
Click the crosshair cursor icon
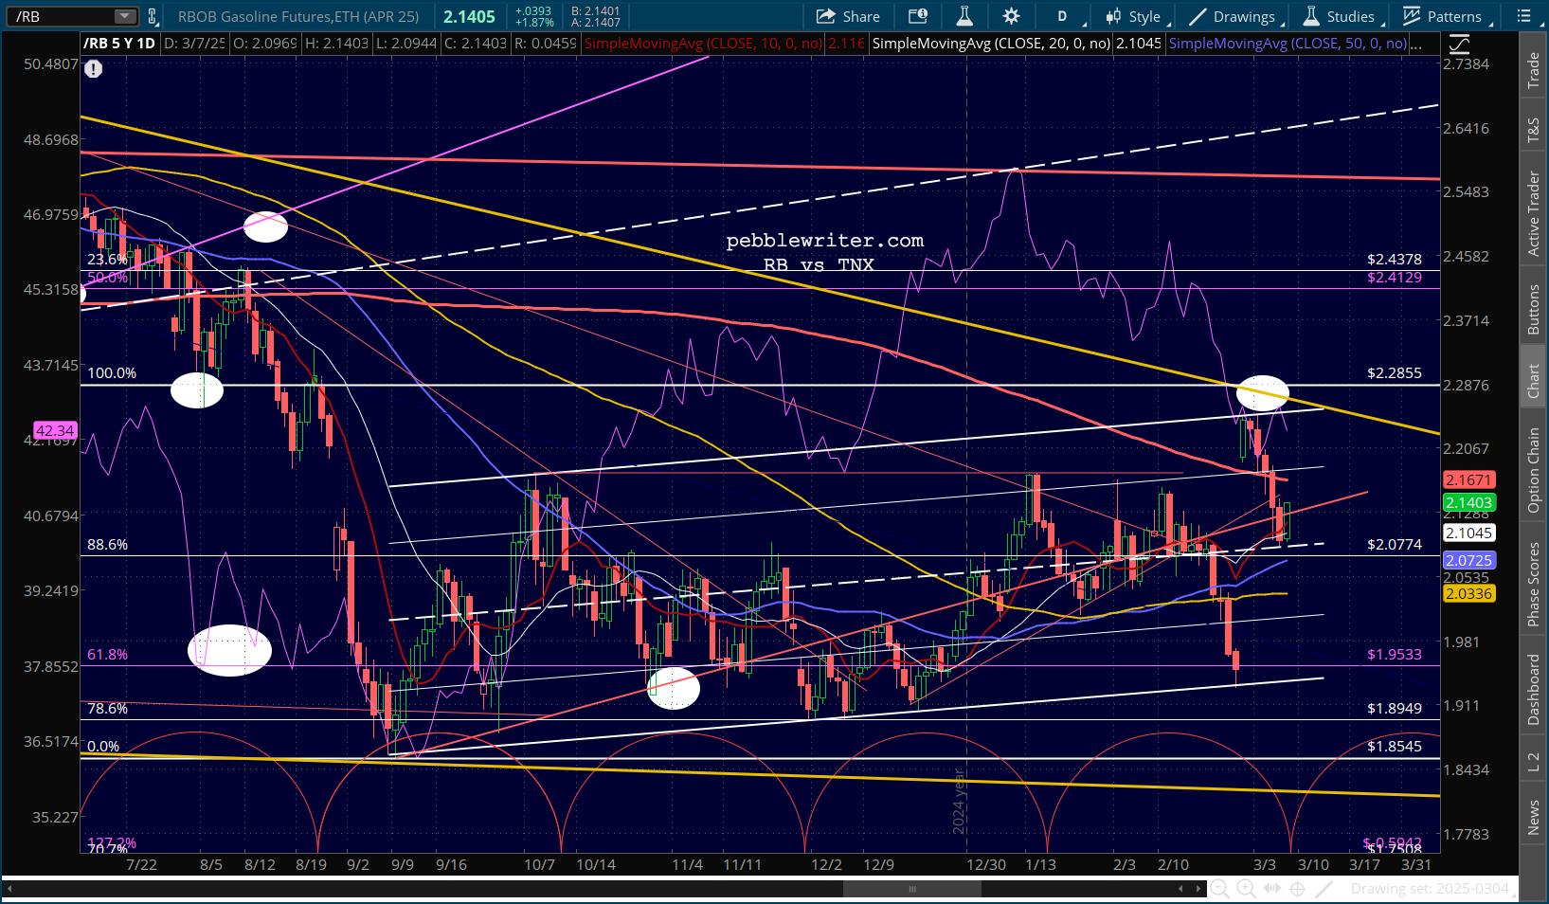pos(1298,889)
